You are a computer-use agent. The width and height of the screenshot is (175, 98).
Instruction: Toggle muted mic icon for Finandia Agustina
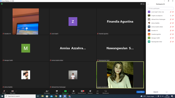(171, 34)
